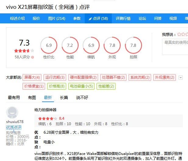The width and height of the screenshot is (188, 161).
Task: Filter by tag 系统流畅(2)
Action: pyautogui.click(x=140, y=77)
